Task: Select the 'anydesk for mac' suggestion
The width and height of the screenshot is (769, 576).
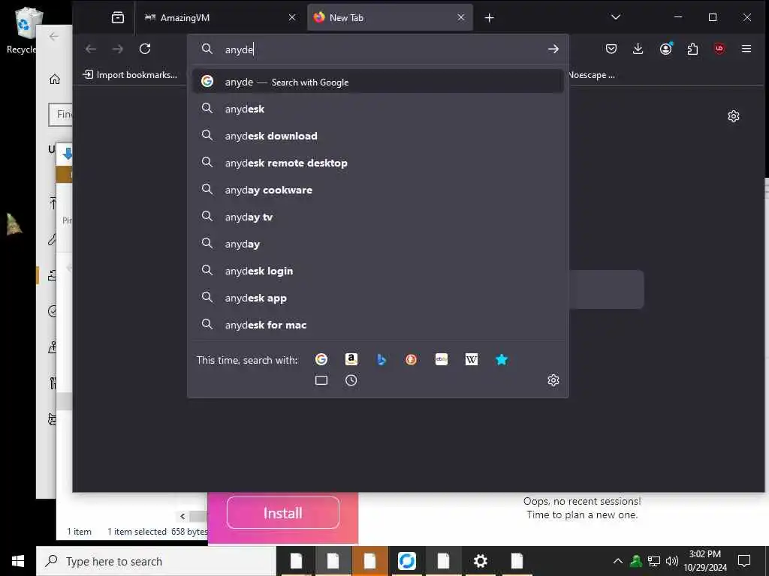Action: [378, 324]
